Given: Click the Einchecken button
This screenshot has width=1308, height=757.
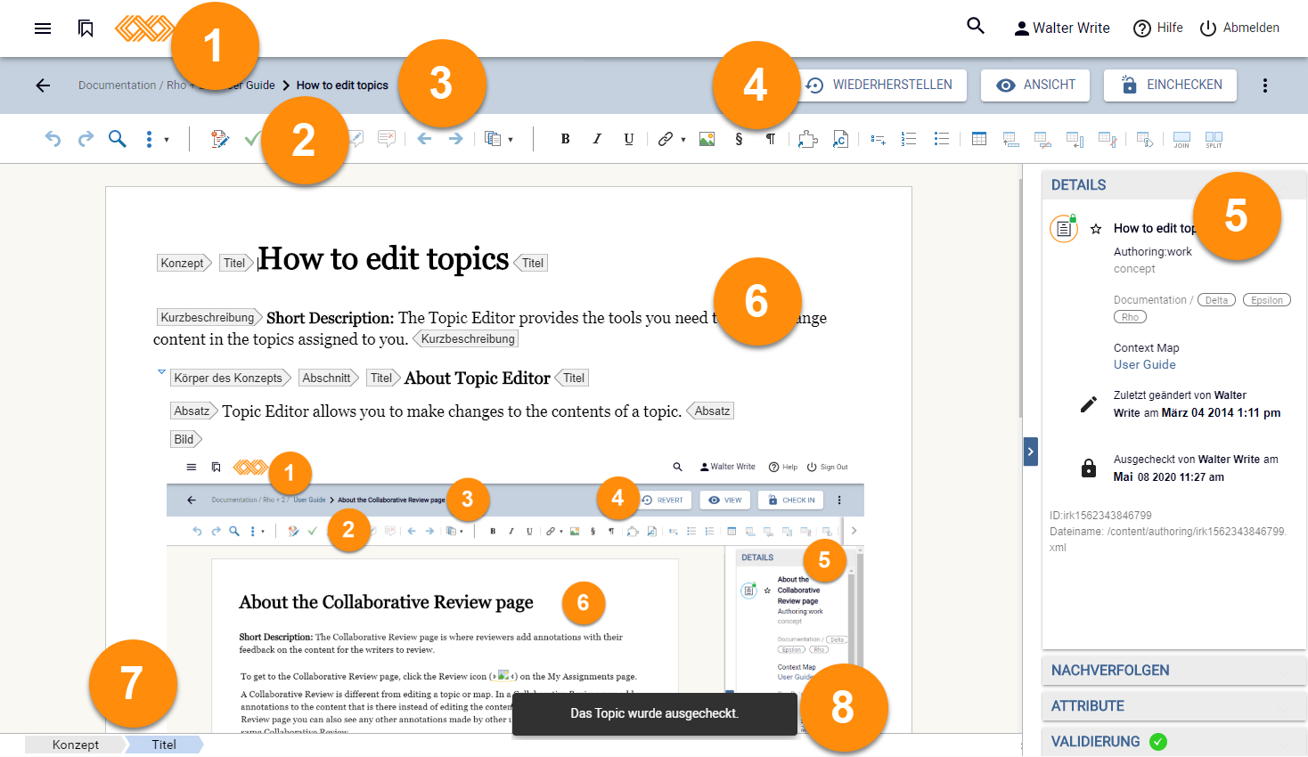Looking at the screenshot, I should (x=1171, y=85).
